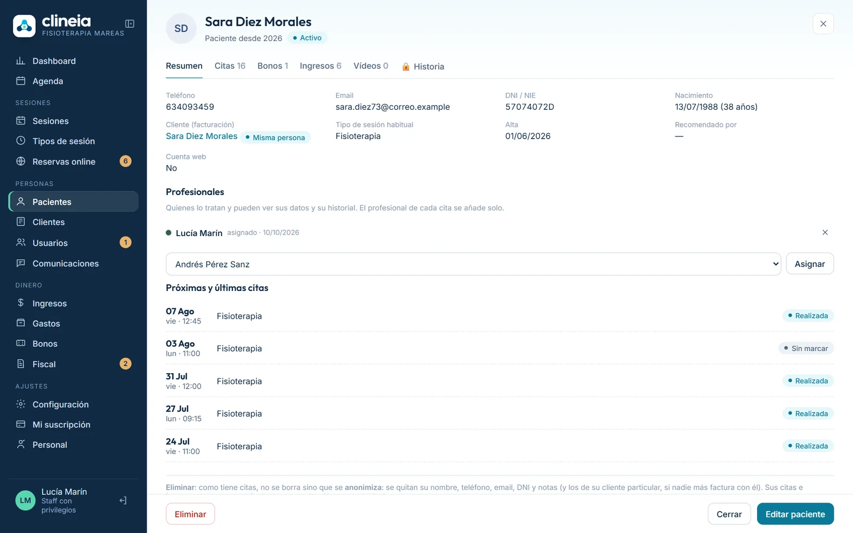Click the LM user avatar
This screenshot has width=853, height=533.
(x=25, y=500)
